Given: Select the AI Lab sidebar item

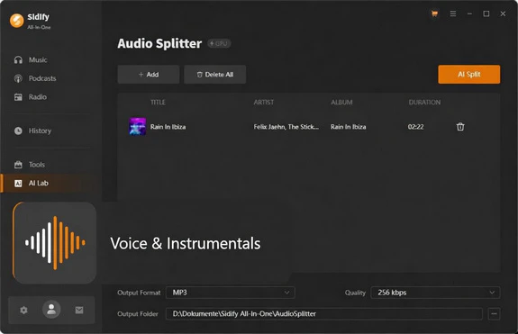Looking at the screenshot, I should (x=50, y=183).
